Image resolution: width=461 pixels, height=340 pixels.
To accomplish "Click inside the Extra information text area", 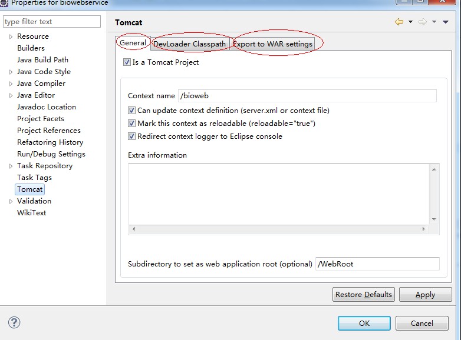I will 279,194.
